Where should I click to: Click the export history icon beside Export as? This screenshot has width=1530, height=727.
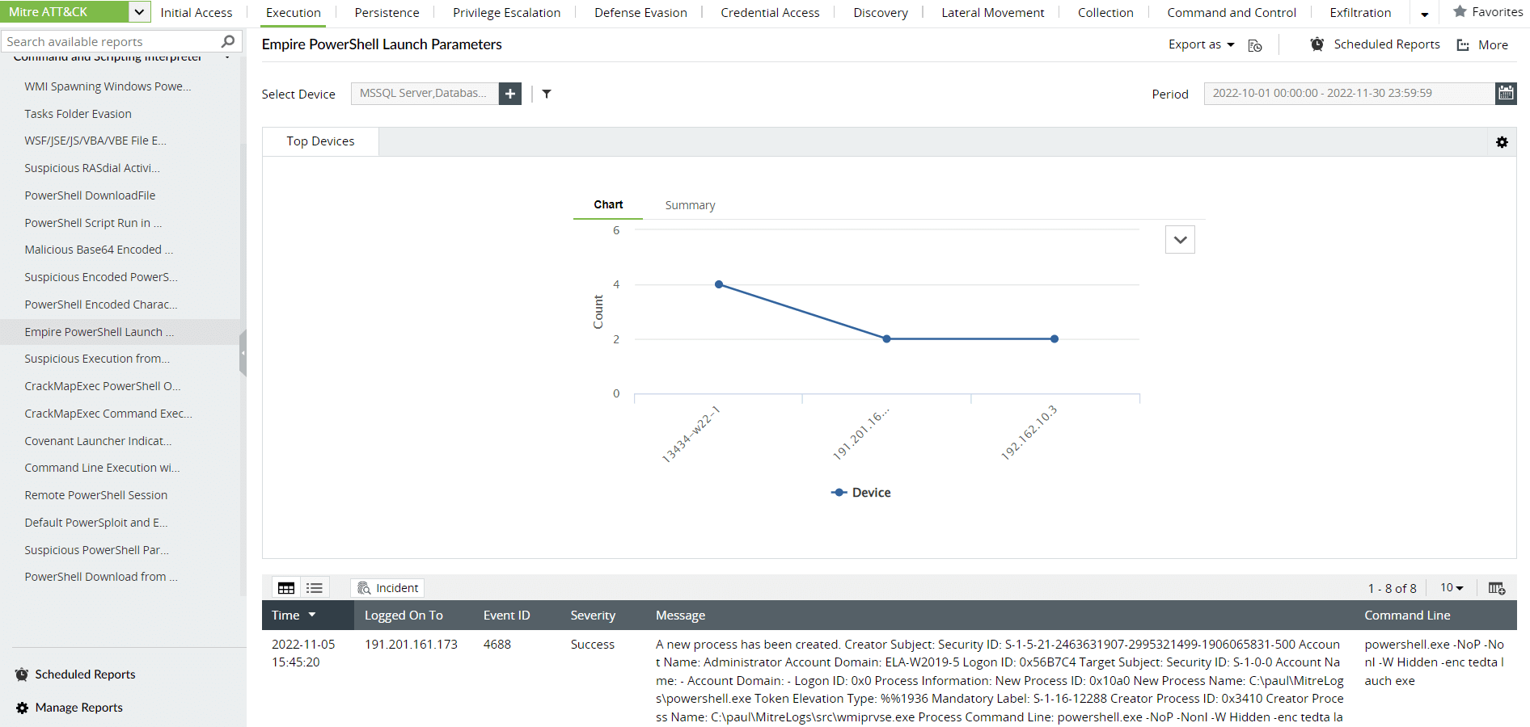click(1255, 45)
